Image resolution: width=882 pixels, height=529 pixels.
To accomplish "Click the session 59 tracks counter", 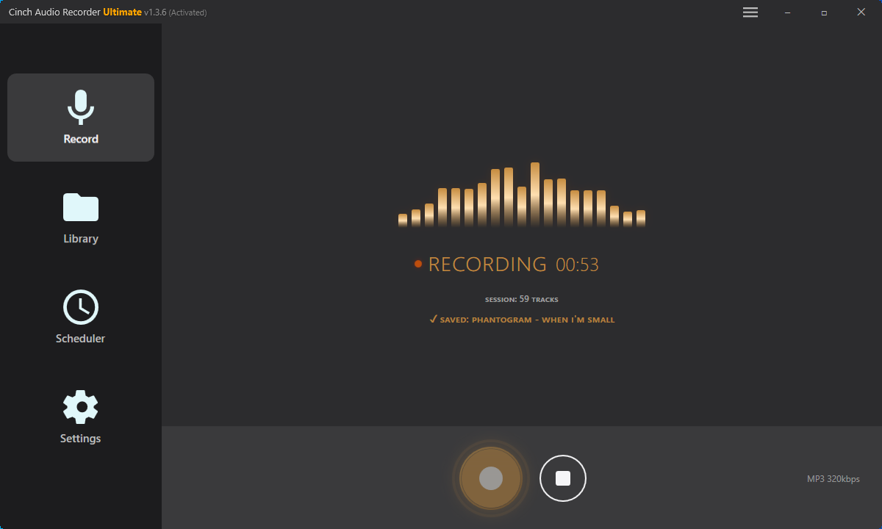I will pyautogui.click(x=522, y=299).
